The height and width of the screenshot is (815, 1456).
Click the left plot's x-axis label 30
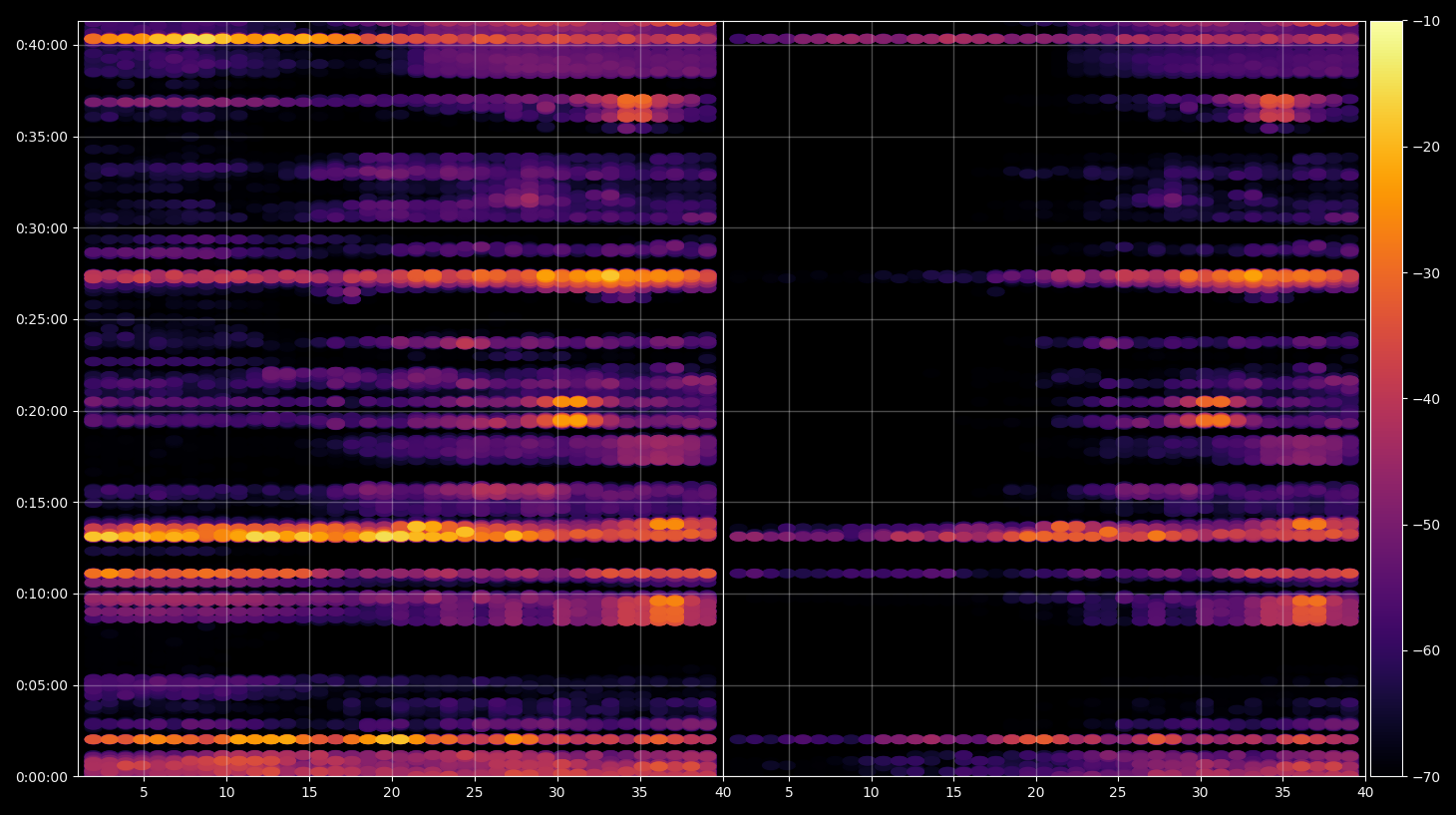click(x=557, y=793)
